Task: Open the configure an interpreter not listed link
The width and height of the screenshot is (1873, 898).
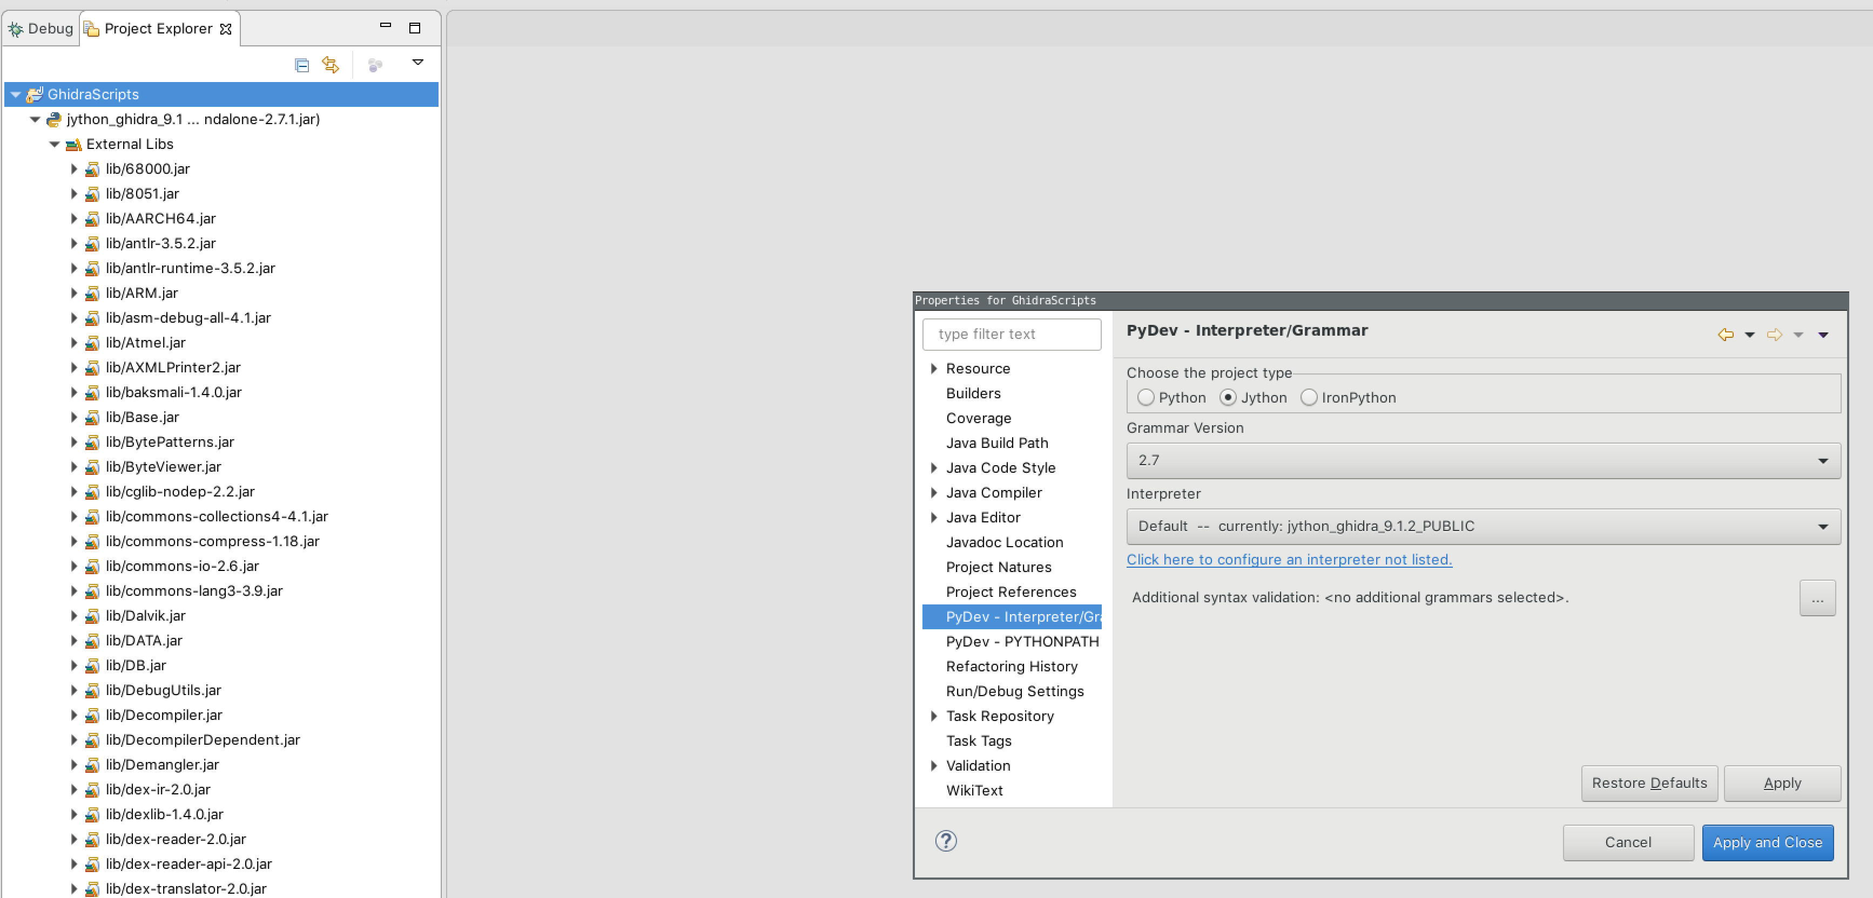Action: (x=1289, y=560)
